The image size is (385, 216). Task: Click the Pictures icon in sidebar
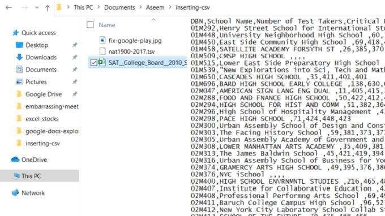pyautogui.click(x=19, y=81)
